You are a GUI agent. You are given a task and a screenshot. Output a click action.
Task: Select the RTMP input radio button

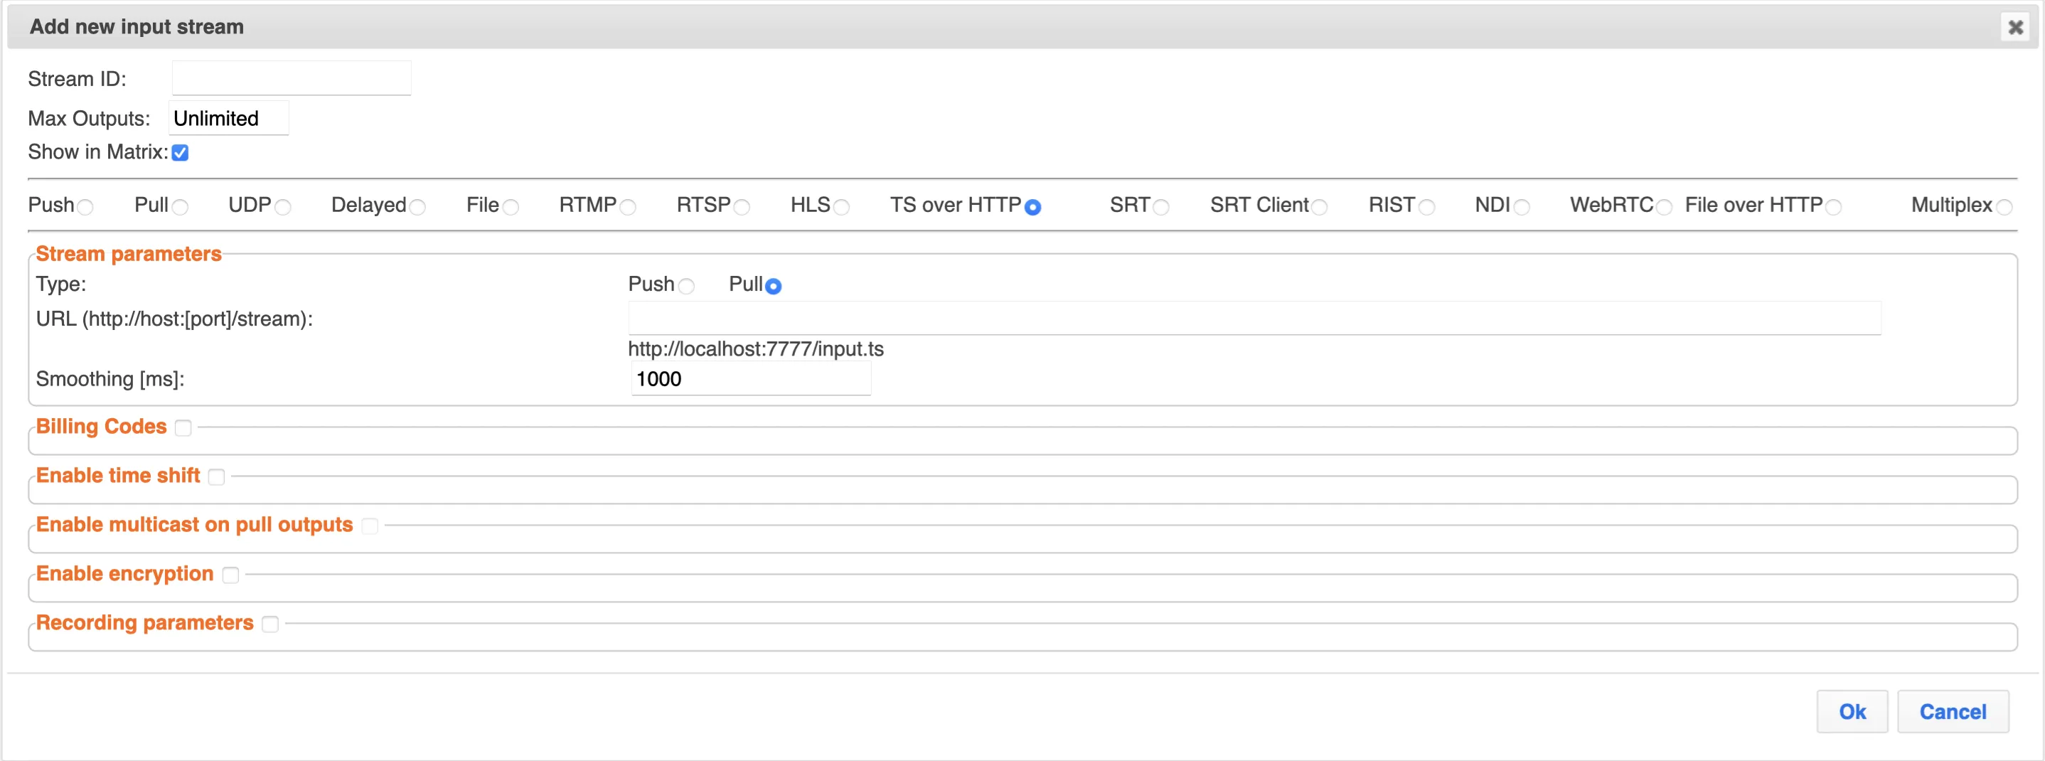(628, 208)
